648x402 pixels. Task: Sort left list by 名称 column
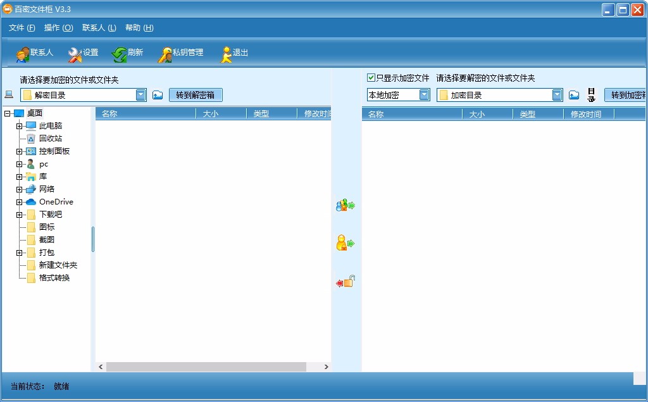146,114
